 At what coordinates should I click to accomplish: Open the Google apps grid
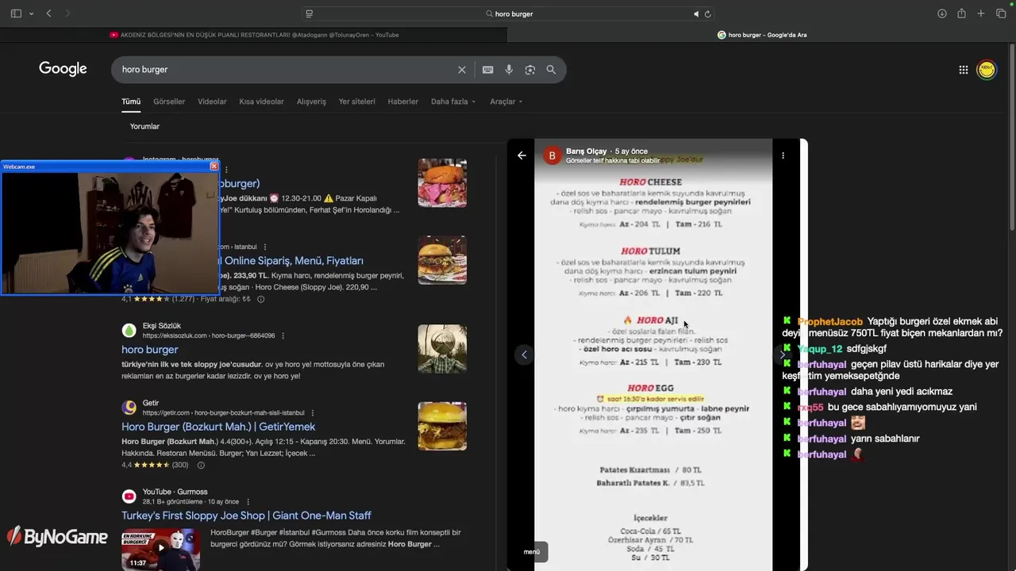[964, 70]
